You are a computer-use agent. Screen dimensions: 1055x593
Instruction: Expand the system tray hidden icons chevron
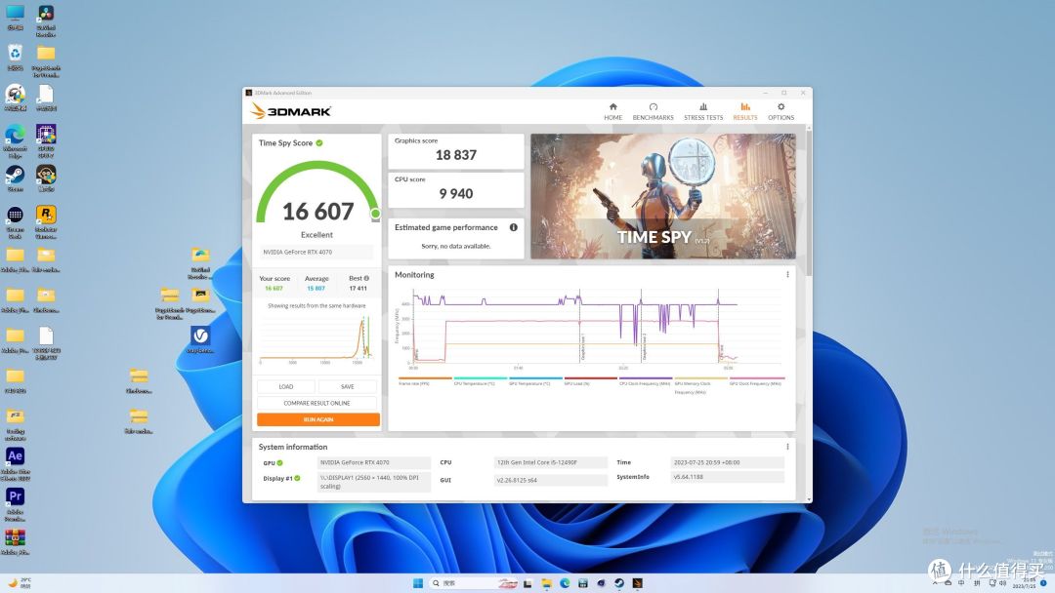tap(934, 583)
